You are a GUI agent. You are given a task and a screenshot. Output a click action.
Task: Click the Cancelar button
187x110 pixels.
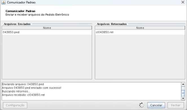click(x=156, y=105)
